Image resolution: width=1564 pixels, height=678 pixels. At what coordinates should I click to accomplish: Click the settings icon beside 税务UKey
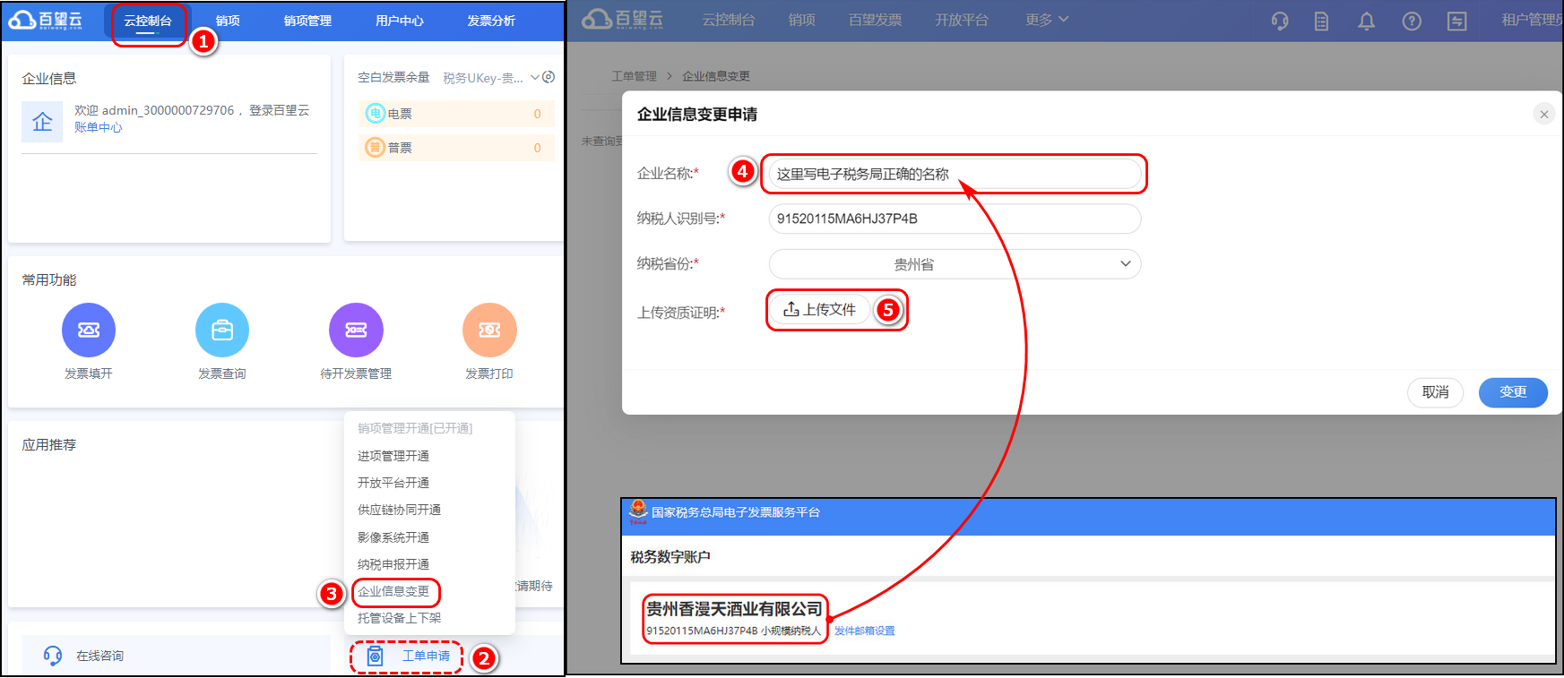click(549, 77)
